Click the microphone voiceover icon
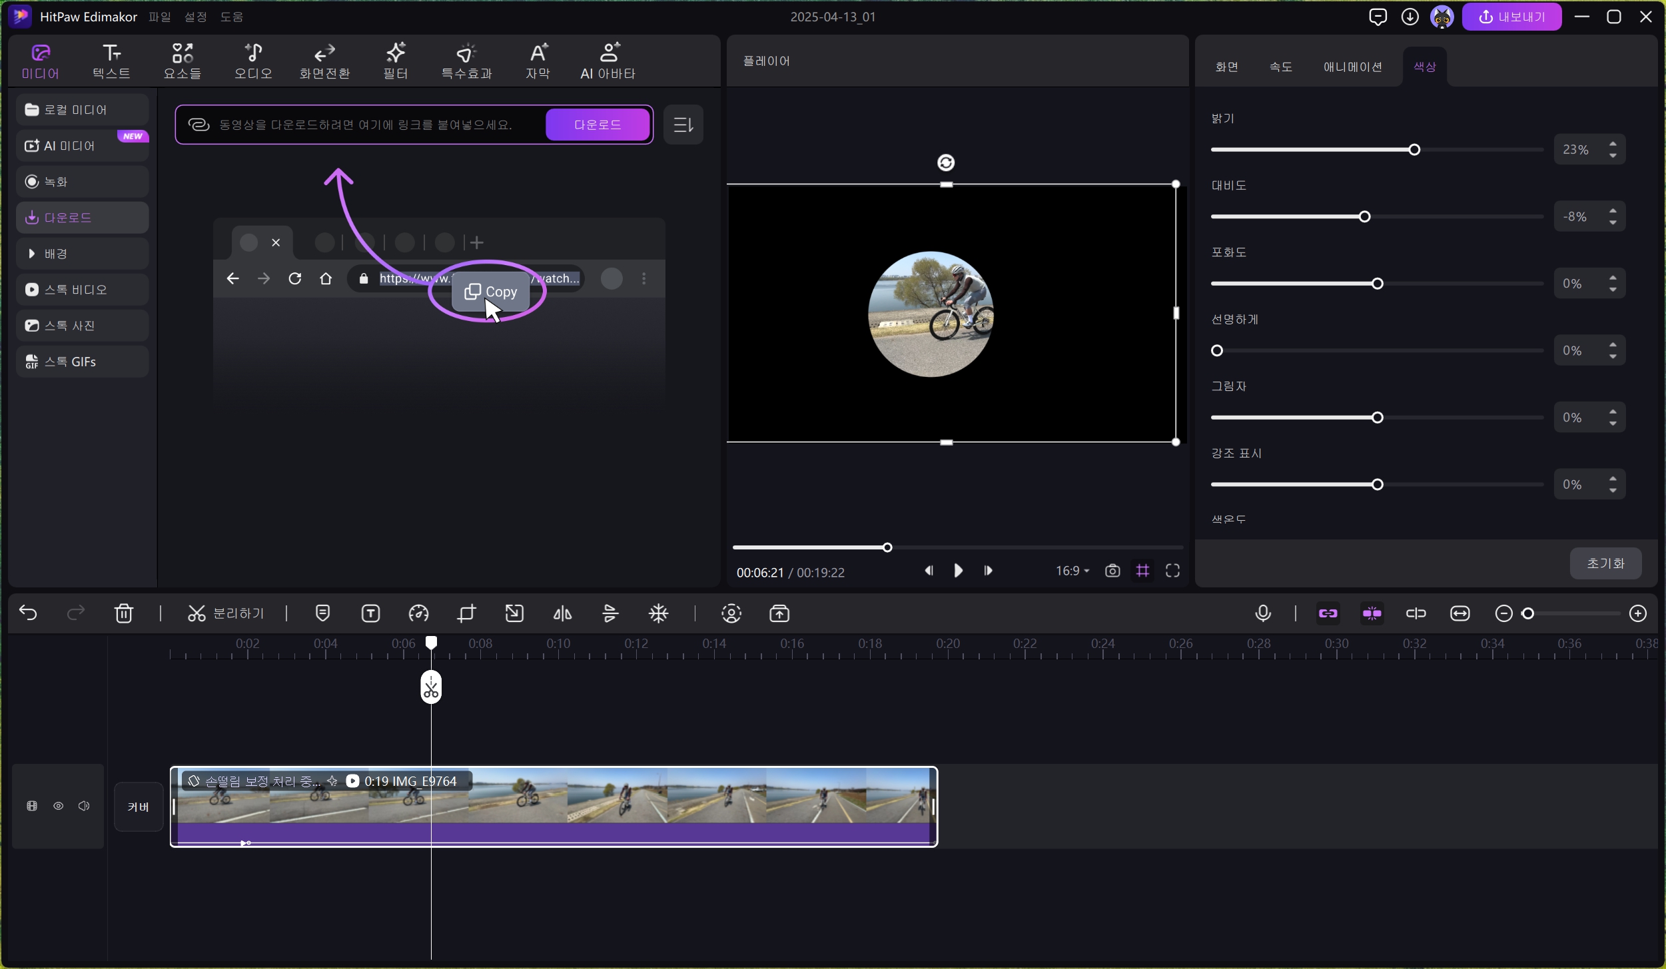Image resolution: width=1666 pixels, height=969 pixels. [1262, 613]
